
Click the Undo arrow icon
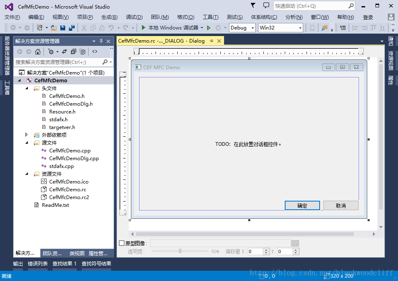(111, 27)
